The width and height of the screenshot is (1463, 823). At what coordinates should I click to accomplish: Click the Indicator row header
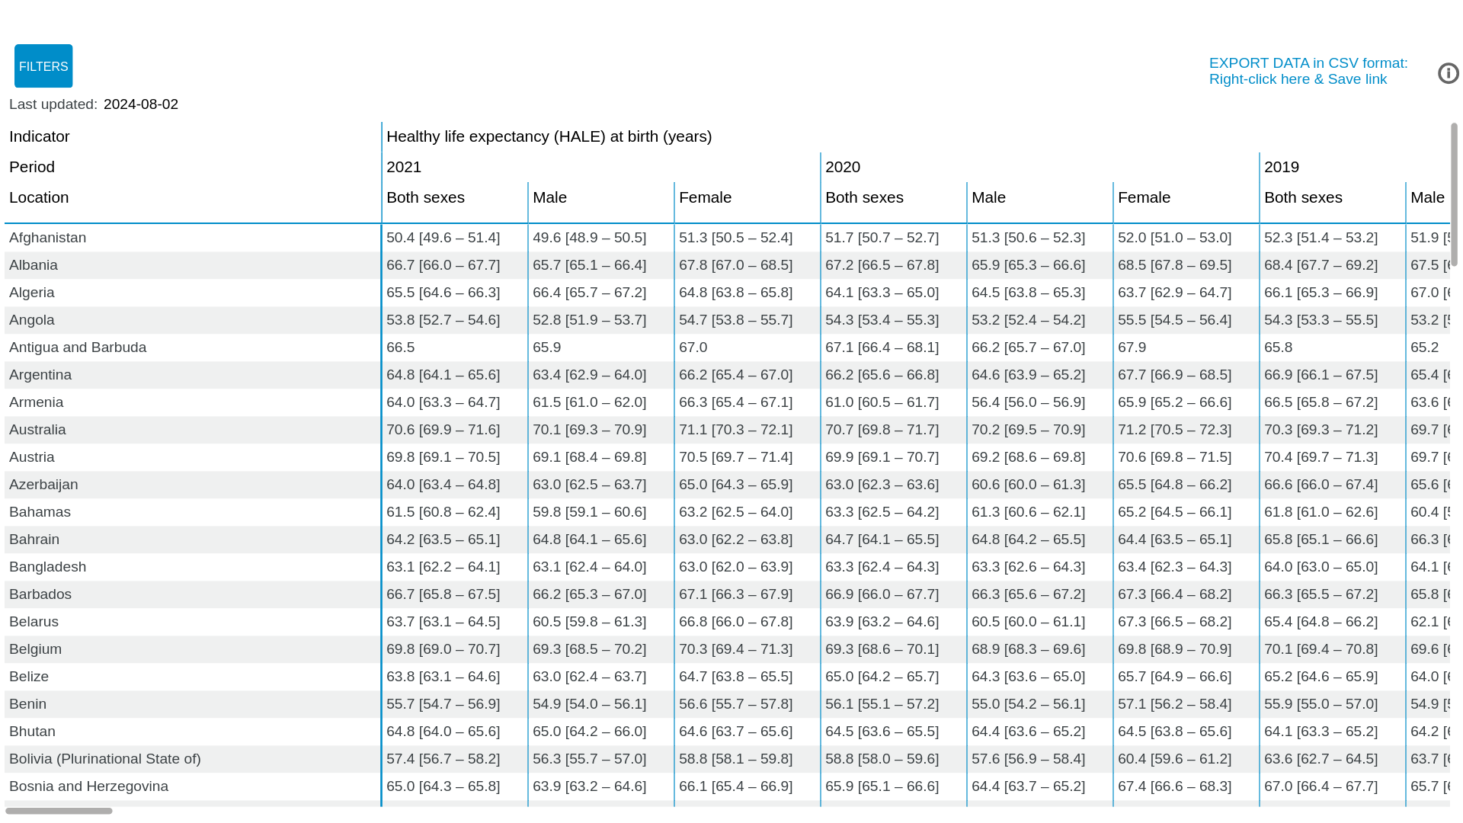tap(40, 136)
